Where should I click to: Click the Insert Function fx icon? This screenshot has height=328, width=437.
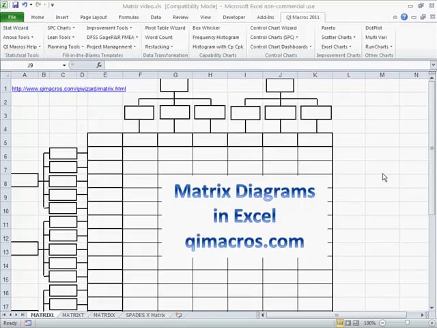[x=99, y=65]
